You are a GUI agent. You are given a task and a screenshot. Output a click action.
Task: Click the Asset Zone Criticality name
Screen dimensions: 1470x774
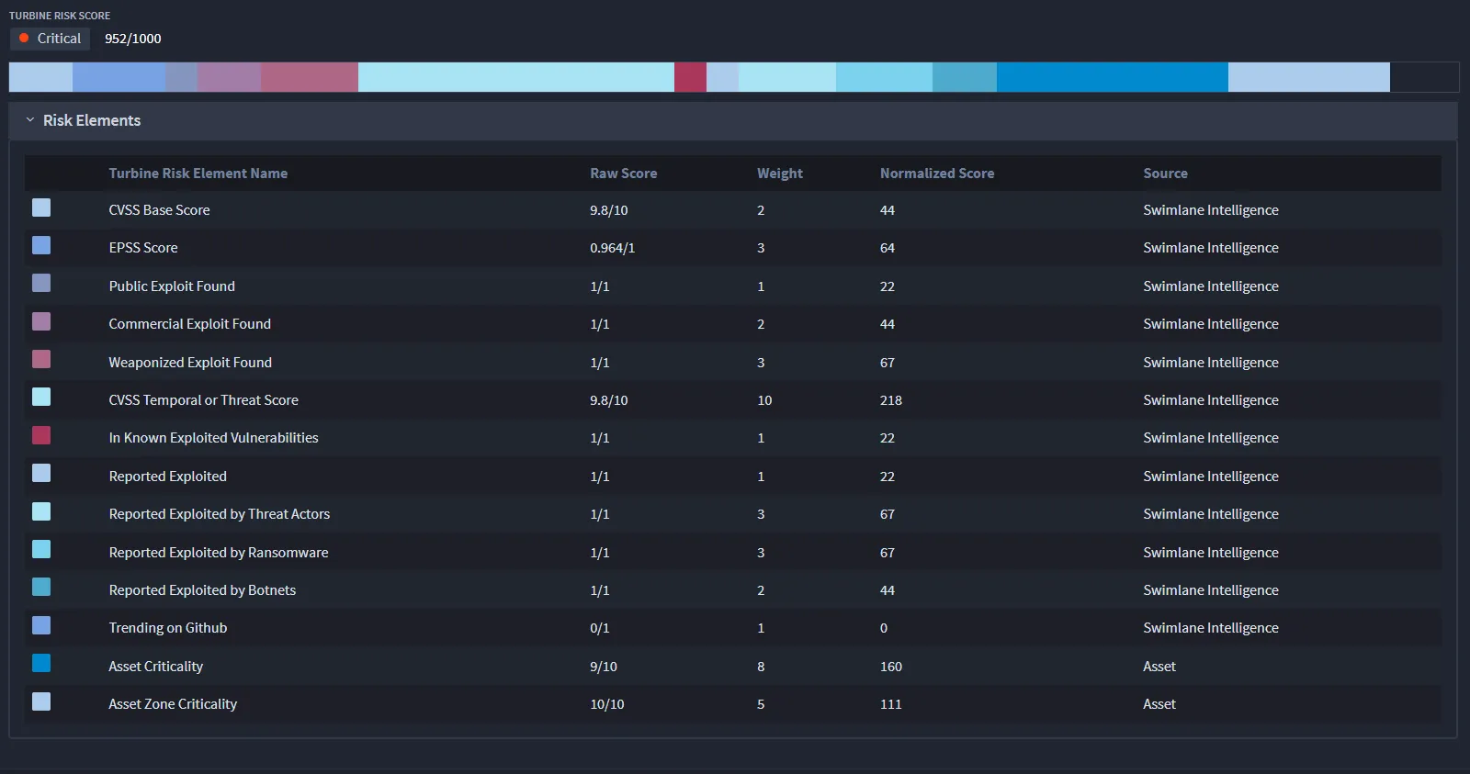(173, 704)
